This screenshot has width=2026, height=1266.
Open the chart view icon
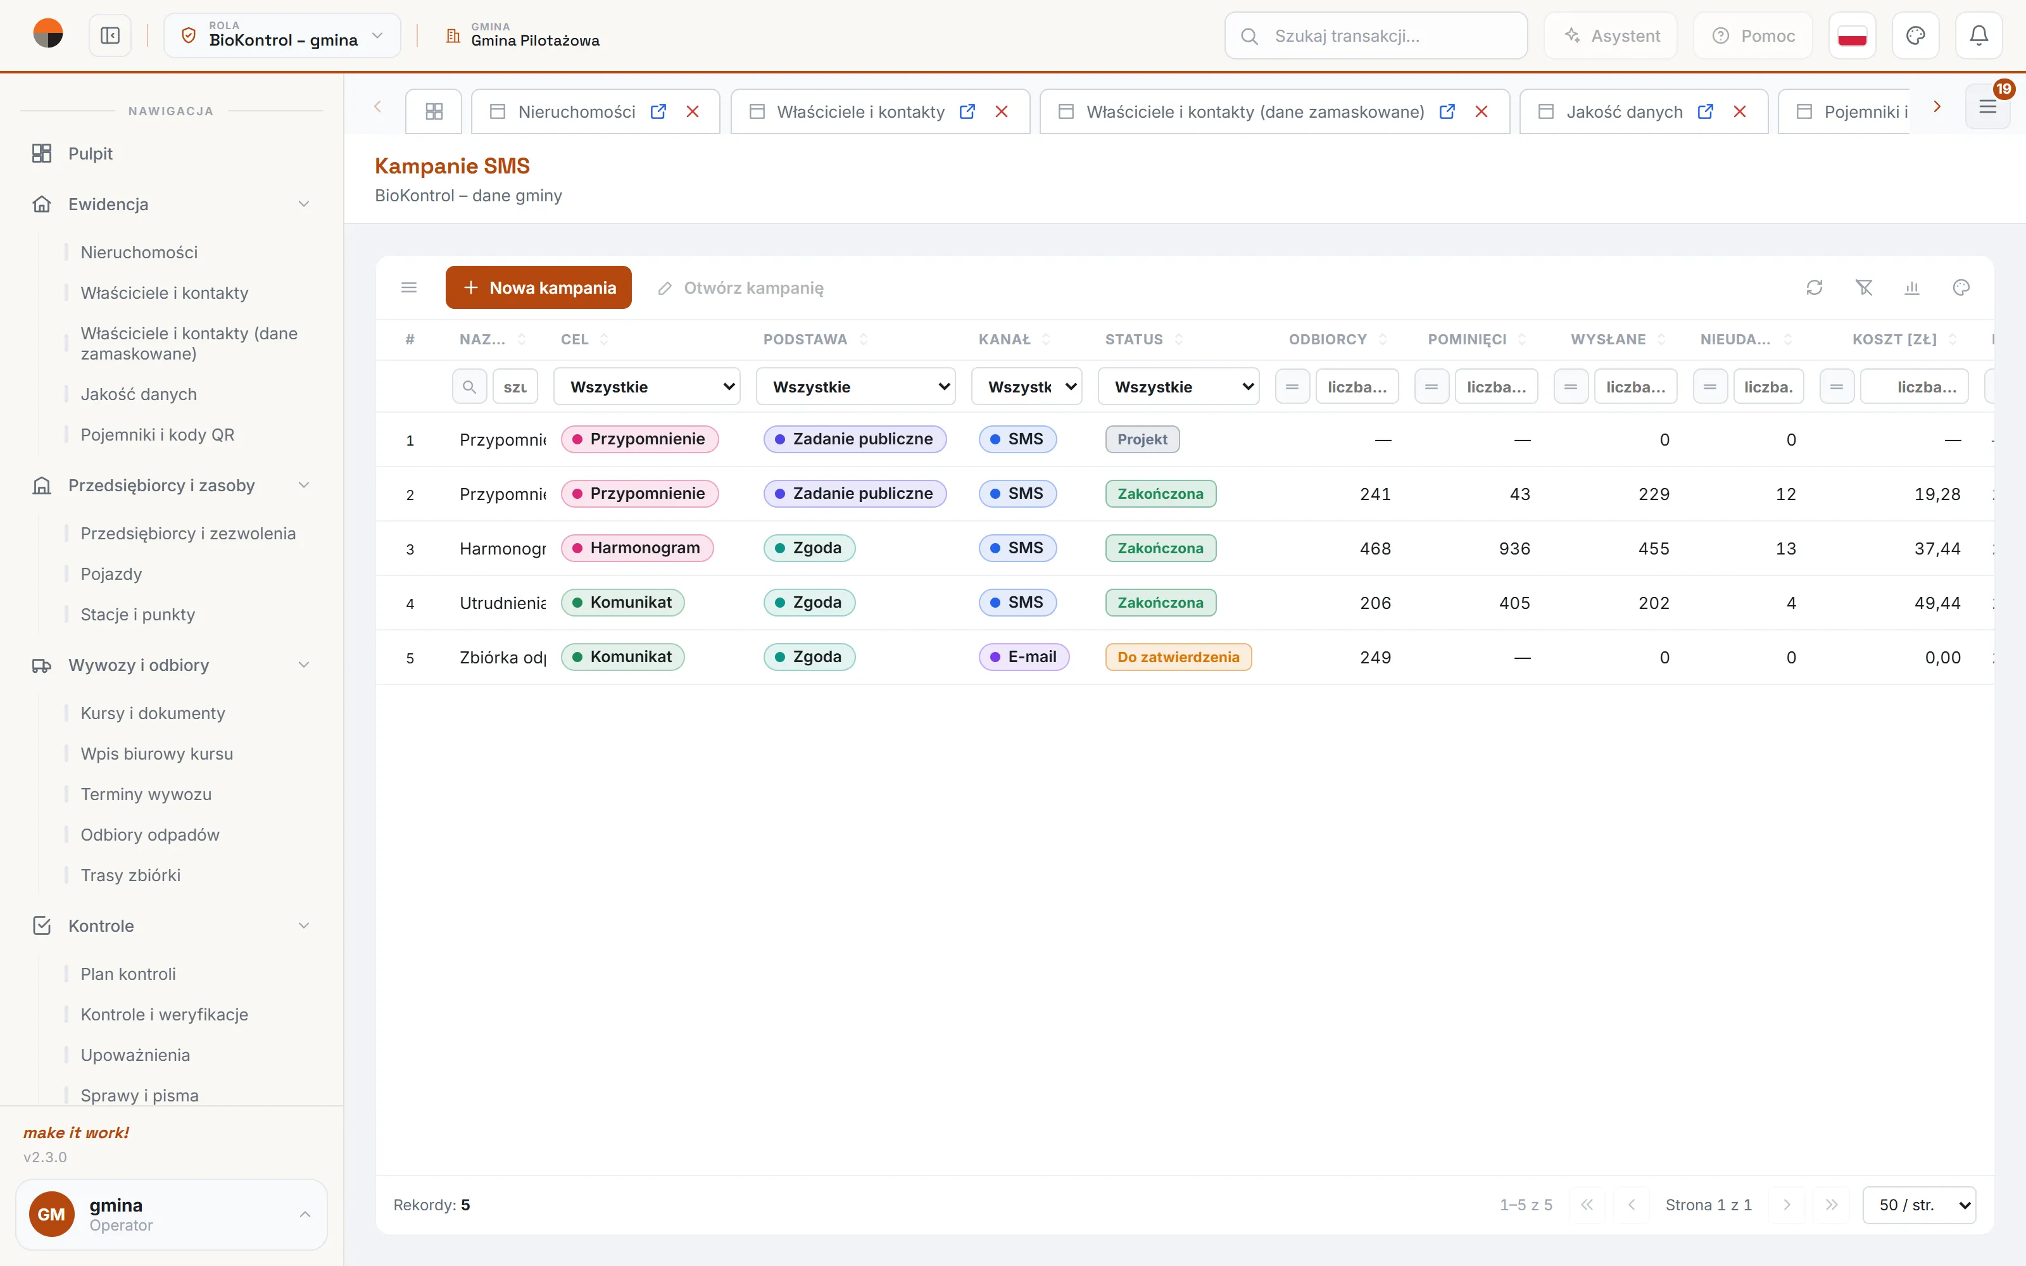(x=1912, y=288)
